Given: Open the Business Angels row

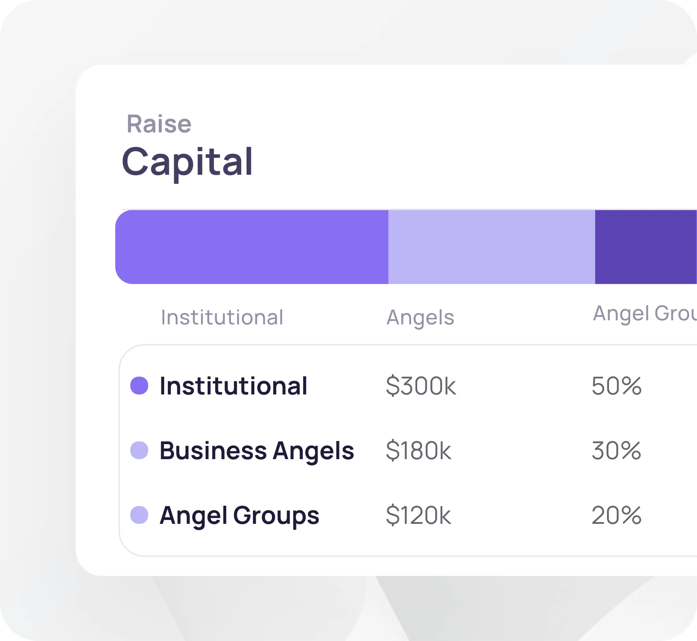Looking at the screenshot, I should click(408, 450).
